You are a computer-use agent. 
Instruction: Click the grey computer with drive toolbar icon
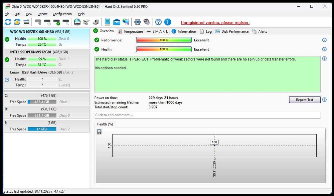coord(96,22)
